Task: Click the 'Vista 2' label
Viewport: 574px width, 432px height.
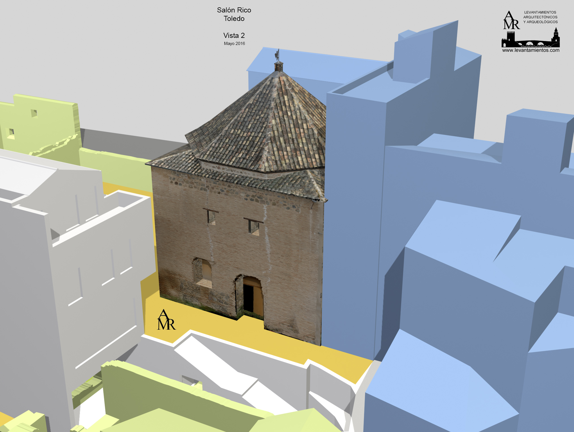Action: pyautogui.click(x=234, y=35)
